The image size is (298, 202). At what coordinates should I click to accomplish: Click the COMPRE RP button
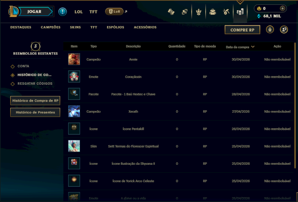click(x=242, y=30)
